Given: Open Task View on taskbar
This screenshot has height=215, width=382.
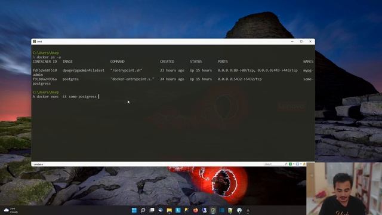Looking at the screenshot, I should coord(152,210).
